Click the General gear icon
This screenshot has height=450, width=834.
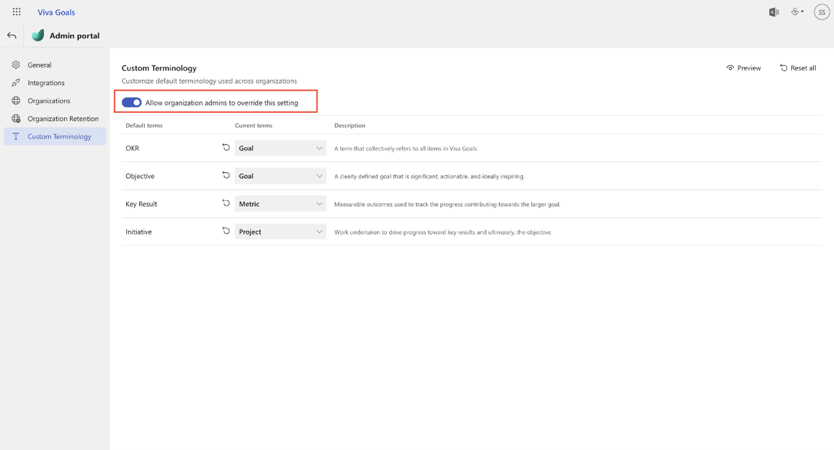tap(16, 65)
